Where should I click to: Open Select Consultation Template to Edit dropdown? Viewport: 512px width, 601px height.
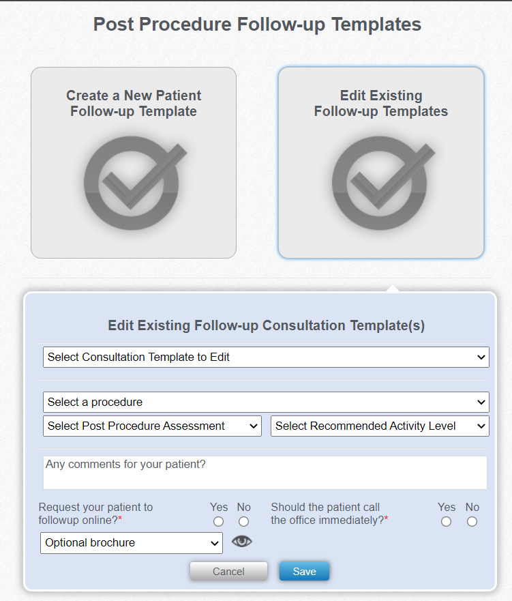(266, 357)
